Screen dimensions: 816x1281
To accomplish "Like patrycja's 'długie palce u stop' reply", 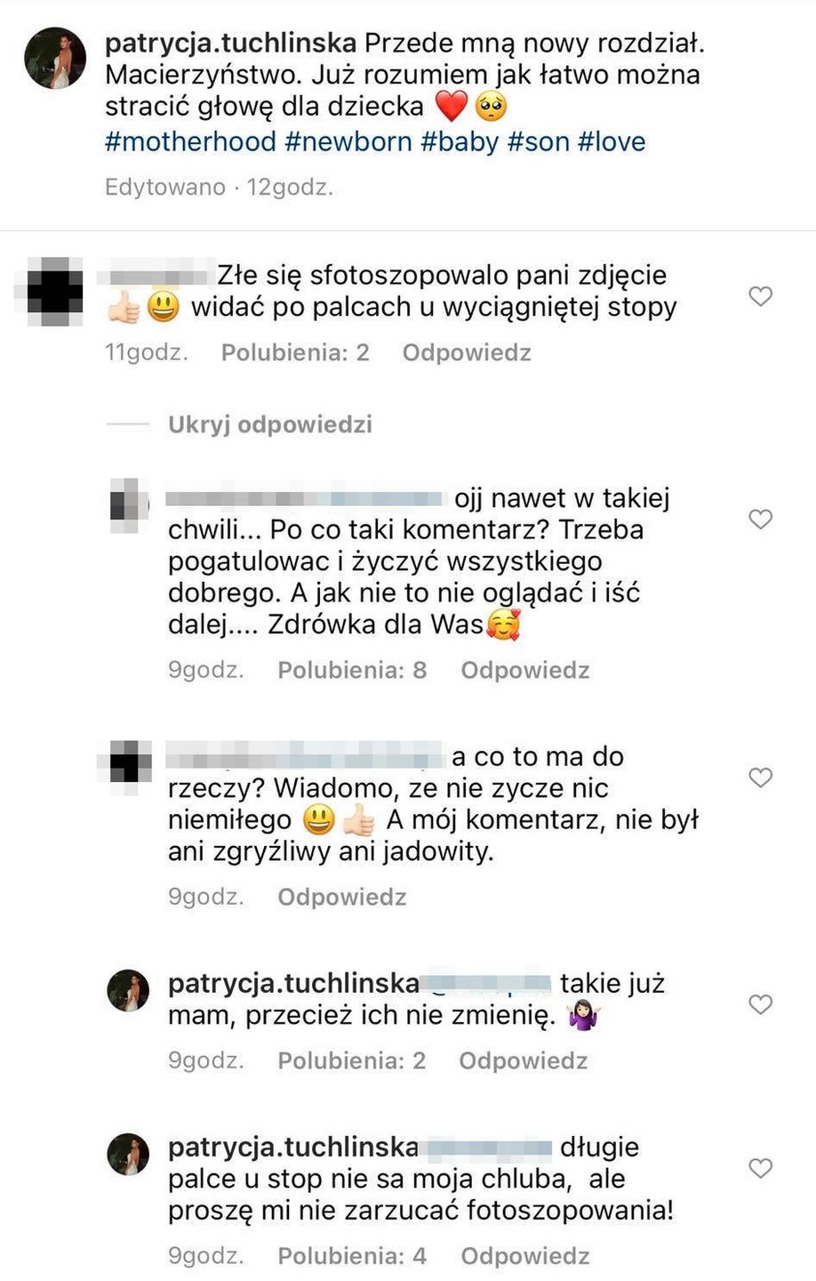I will [x=760, y=1168].
